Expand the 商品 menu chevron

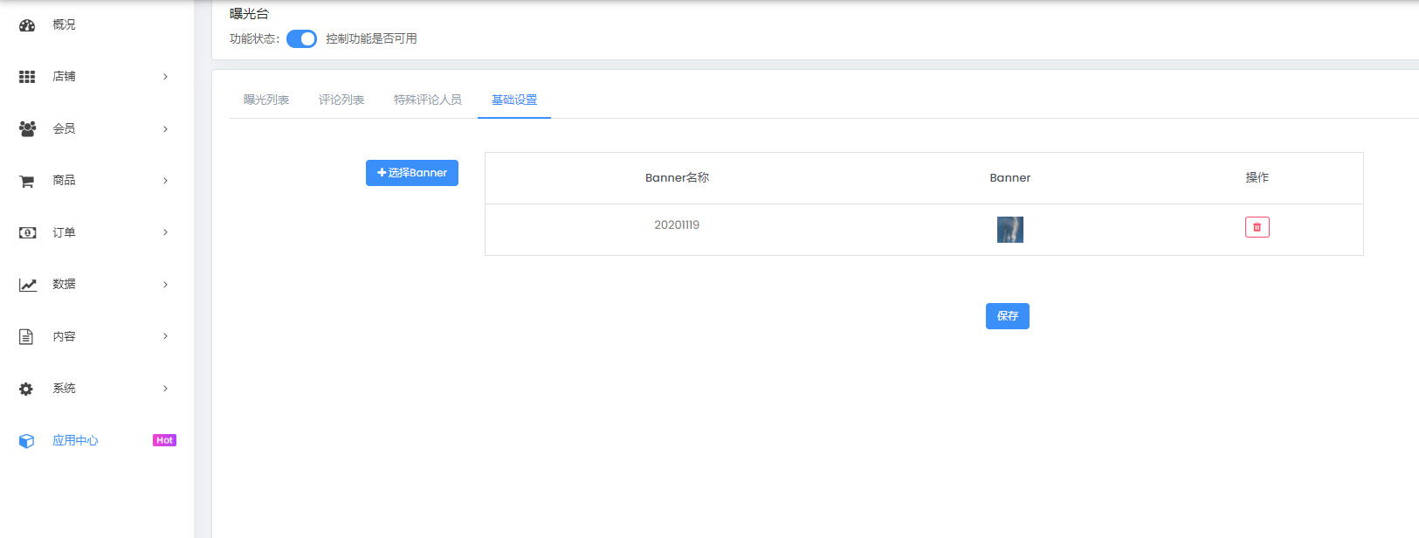(x=165, y=181)
